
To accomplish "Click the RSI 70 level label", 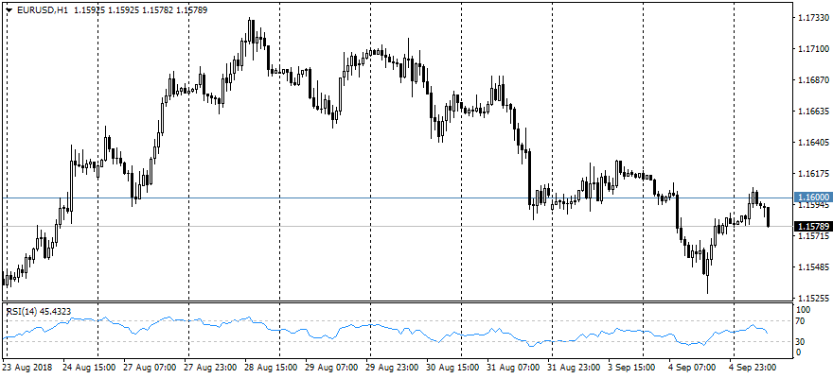I will [x=800, y=322].
